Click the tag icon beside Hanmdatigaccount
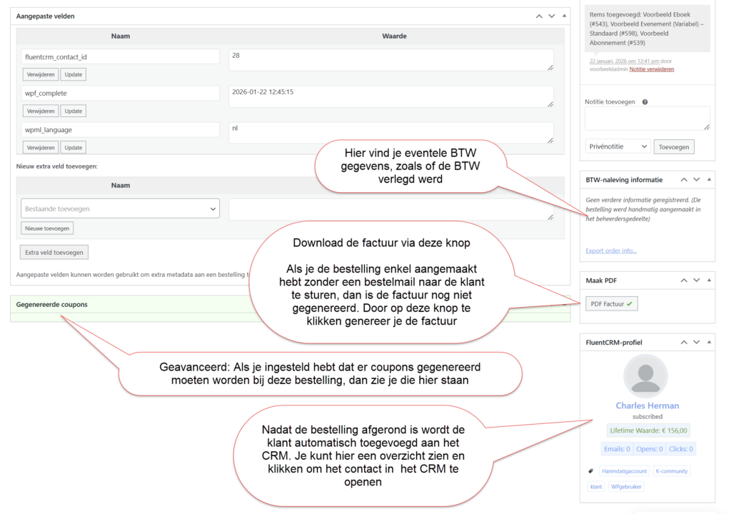The image size is (731, 514). click(590, 471)
